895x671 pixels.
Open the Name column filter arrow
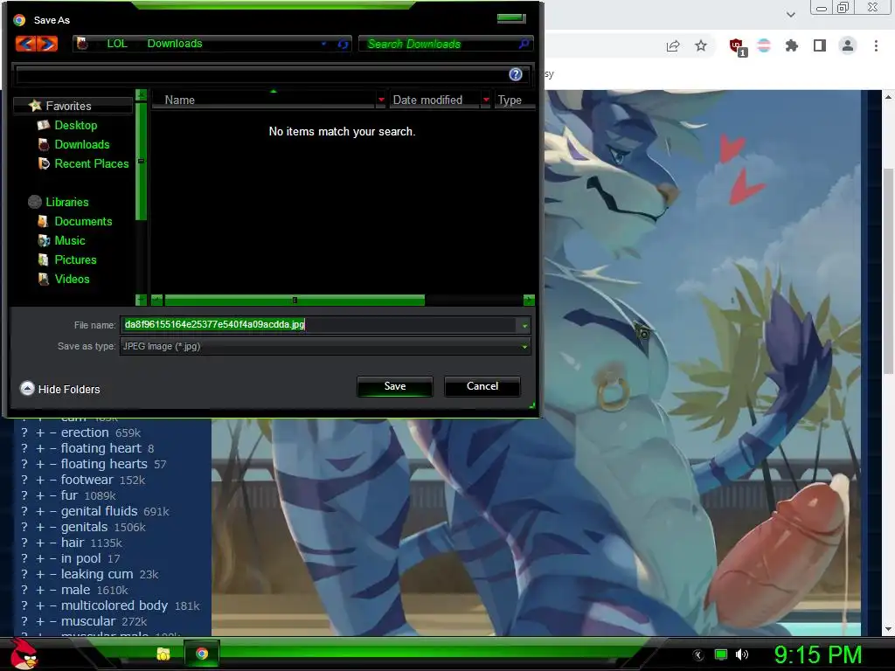[x=381, y=100]
